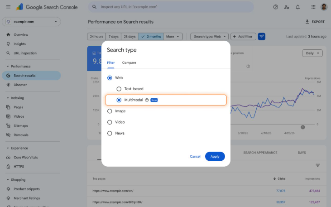Click the help icon in average position card
This screenshot has width=331, height=207.
pyautogui.click(x=248, y=66)
